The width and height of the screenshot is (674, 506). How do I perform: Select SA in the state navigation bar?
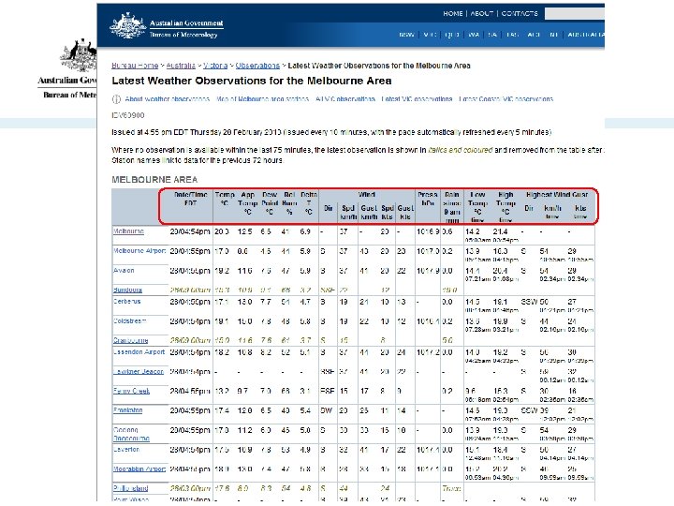click(x=492, y=35)
